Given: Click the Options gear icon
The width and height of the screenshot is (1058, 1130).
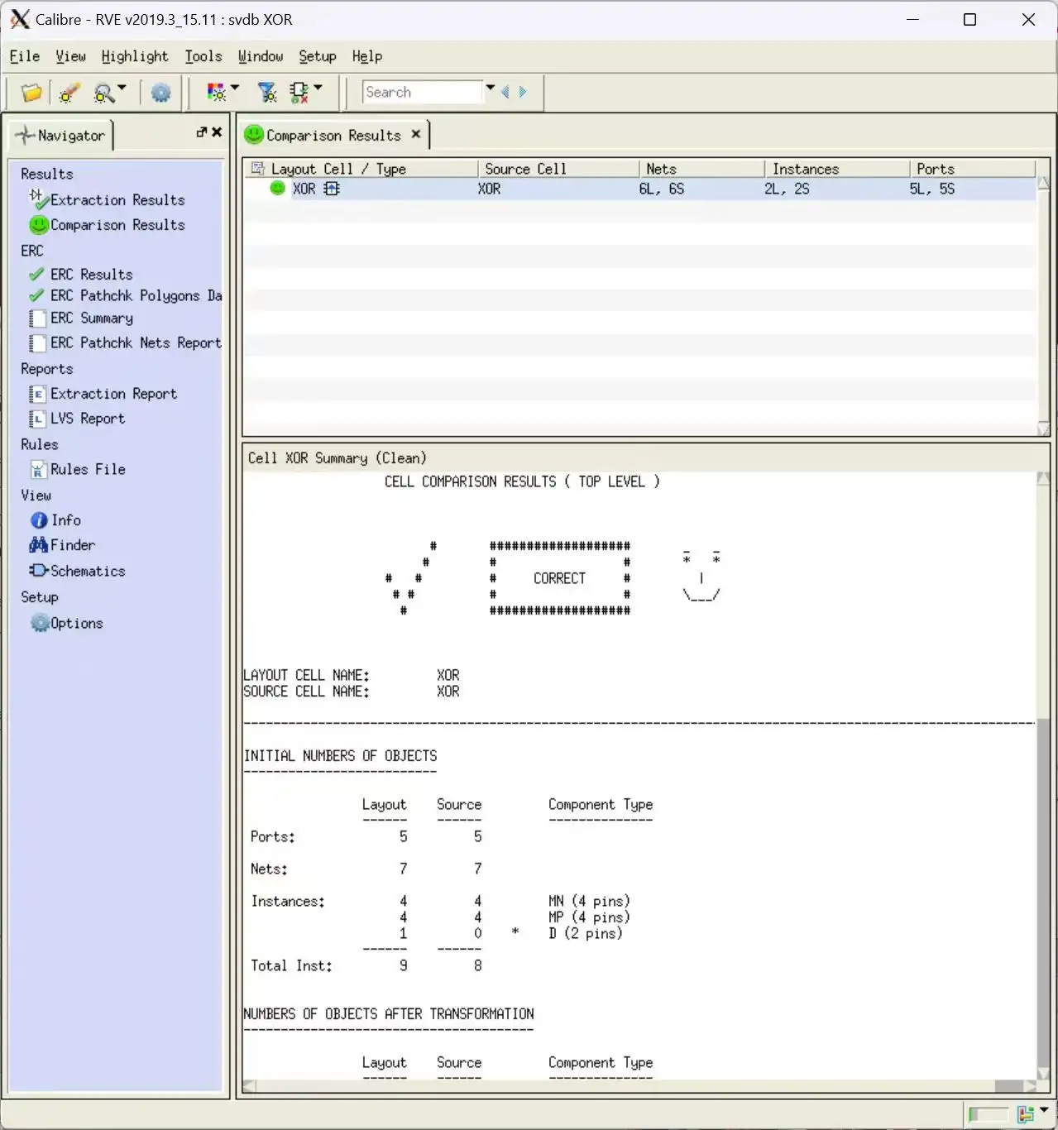Looking at the screenshot, I should point(40,623).
